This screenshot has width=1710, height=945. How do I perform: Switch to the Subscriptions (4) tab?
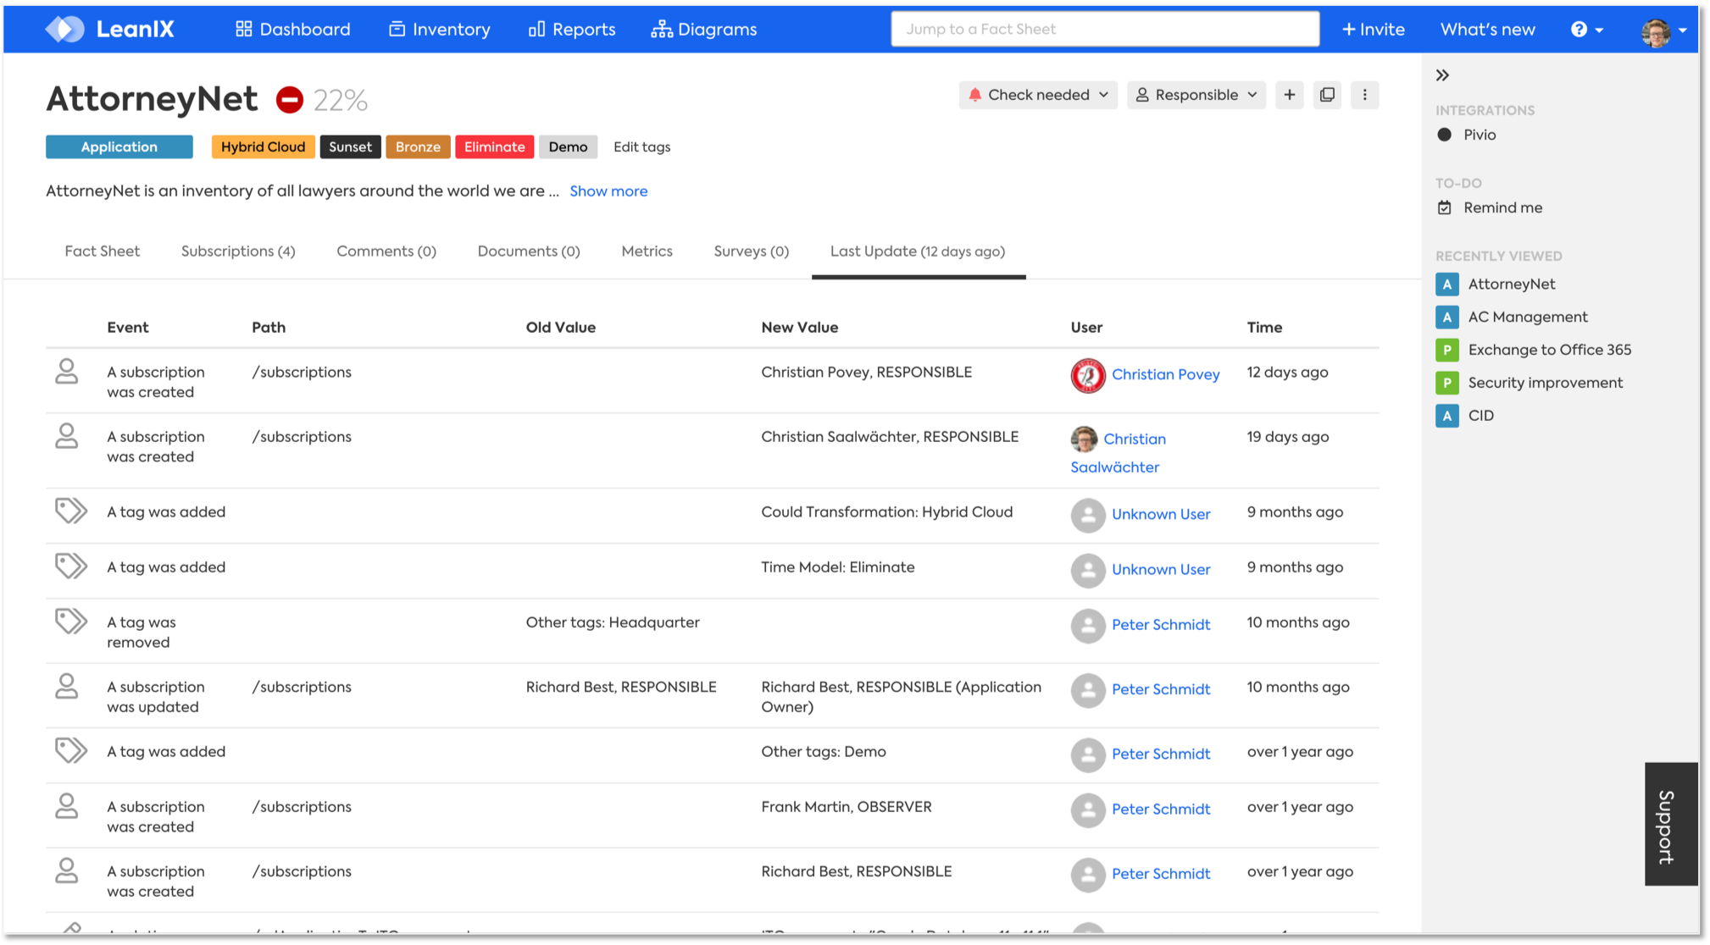238,251
